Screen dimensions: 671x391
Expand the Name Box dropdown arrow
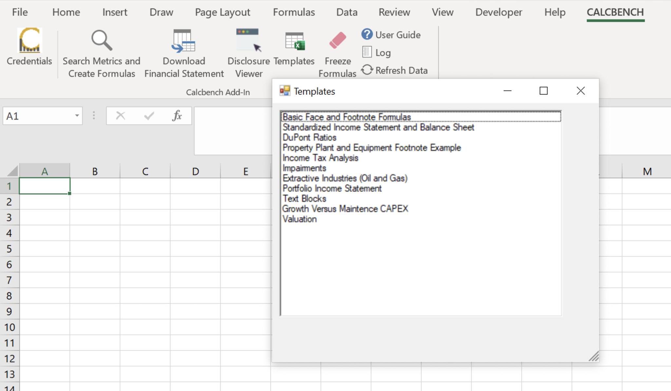pyautogui.click(x=77, y=116)
